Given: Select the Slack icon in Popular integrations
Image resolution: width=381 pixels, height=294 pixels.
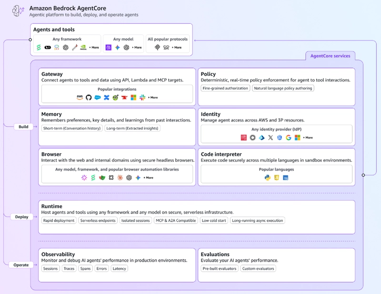Looking at the screenshot, I should pos(142,98).
